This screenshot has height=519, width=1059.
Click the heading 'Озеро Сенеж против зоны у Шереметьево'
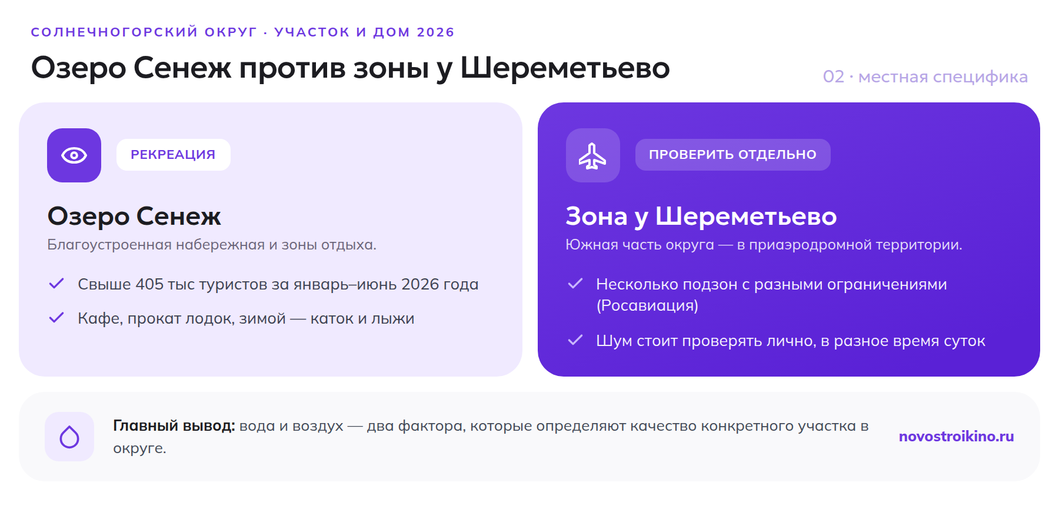[x=351, y=68]
